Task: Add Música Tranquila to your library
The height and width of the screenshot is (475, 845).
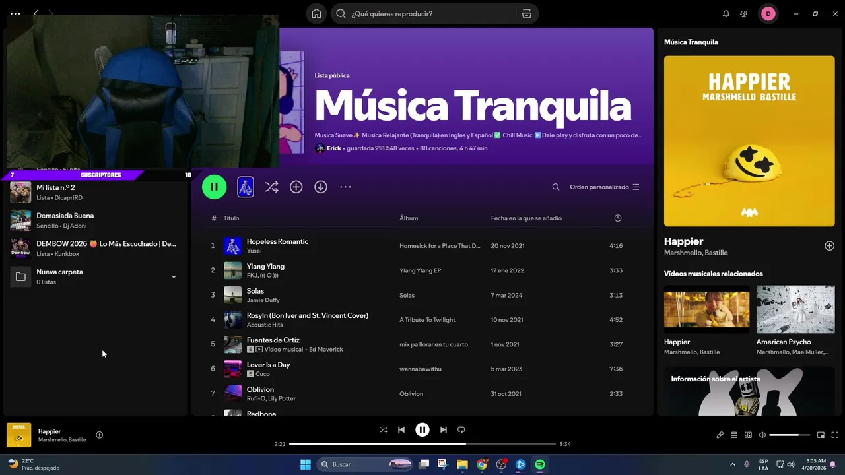Action: [296, 187]
